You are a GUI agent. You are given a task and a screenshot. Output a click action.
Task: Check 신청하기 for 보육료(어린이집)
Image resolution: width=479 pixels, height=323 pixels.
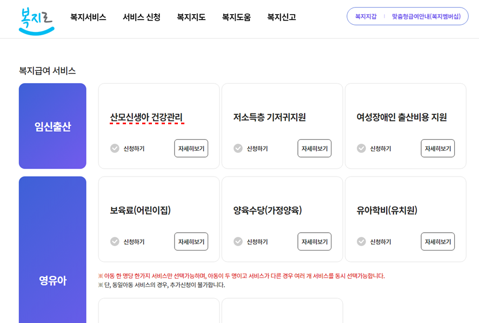128,241
